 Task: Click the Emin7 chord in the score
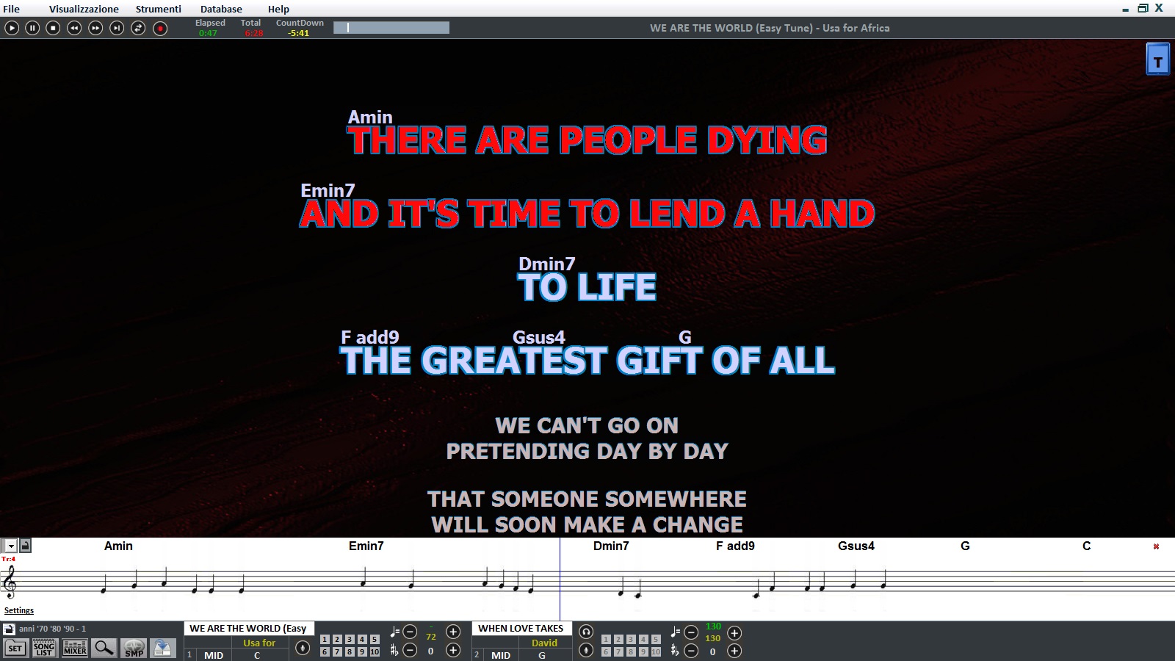click(x=366, y=546)
